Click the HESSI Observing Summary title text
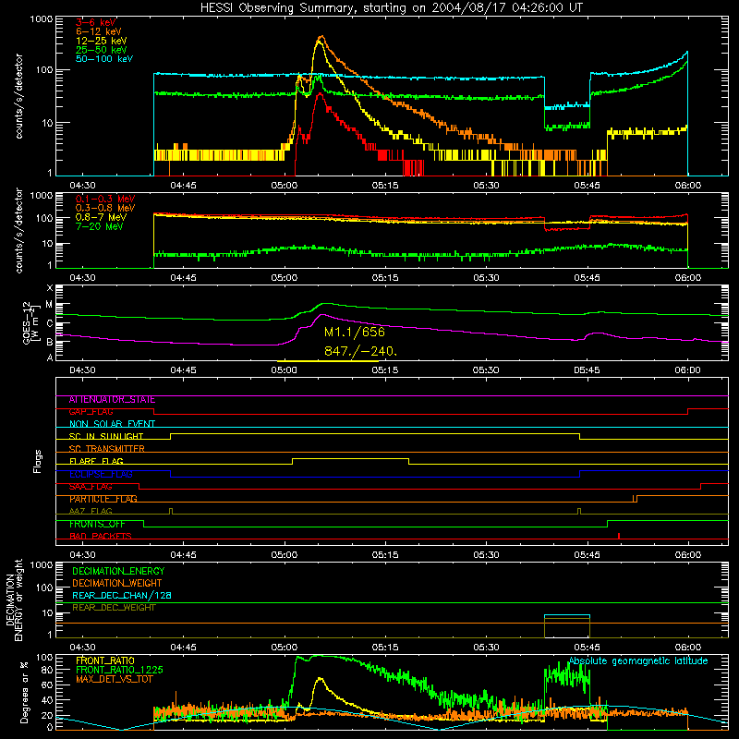 coord(391,7)
